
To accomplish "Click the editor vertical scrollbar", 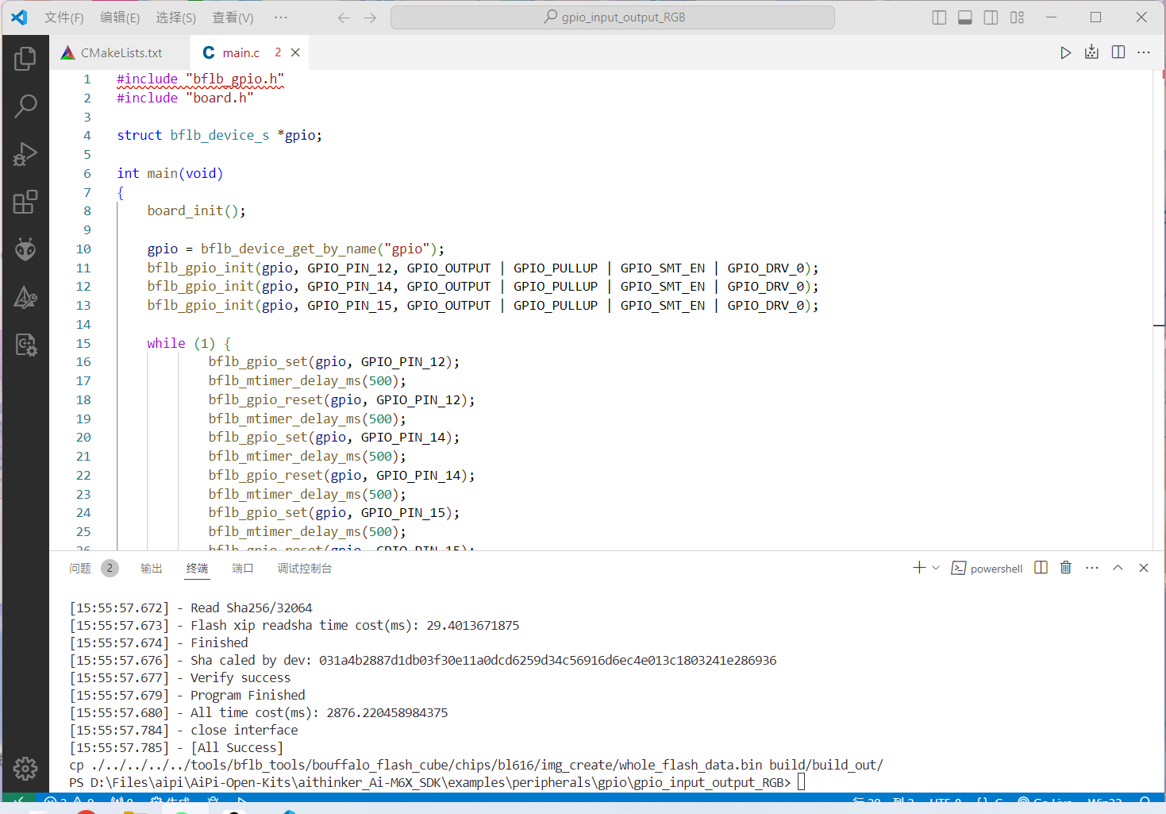I will [x=1159, y=310].
